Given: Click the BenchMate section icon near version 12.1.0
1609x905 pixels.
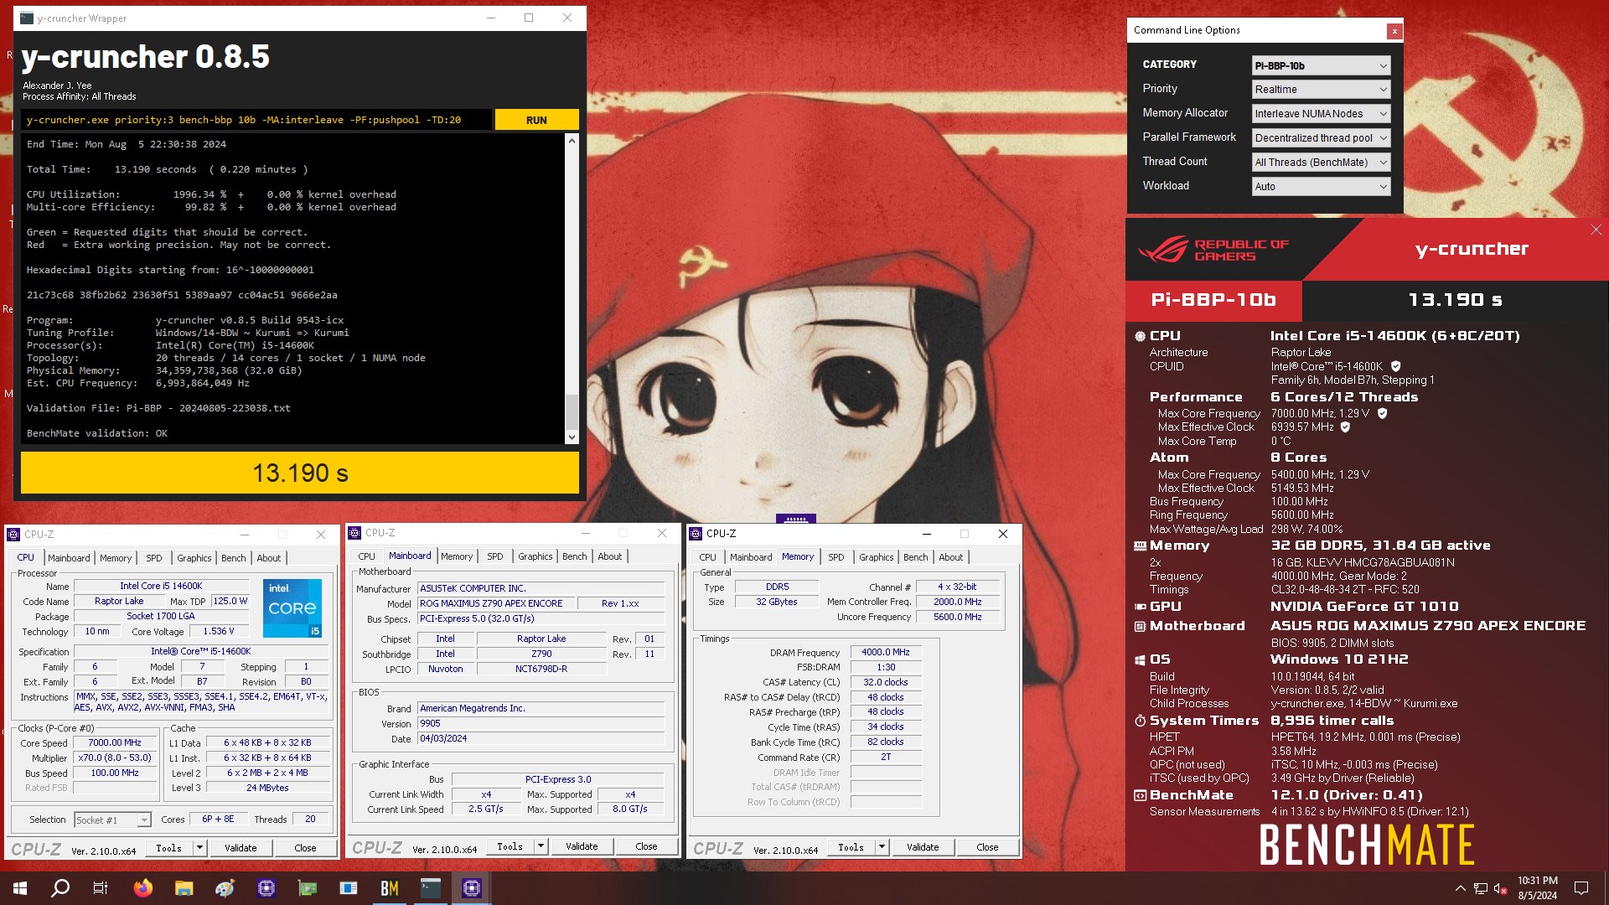Looking at the screenshot, I should [x=1140, y=795].
